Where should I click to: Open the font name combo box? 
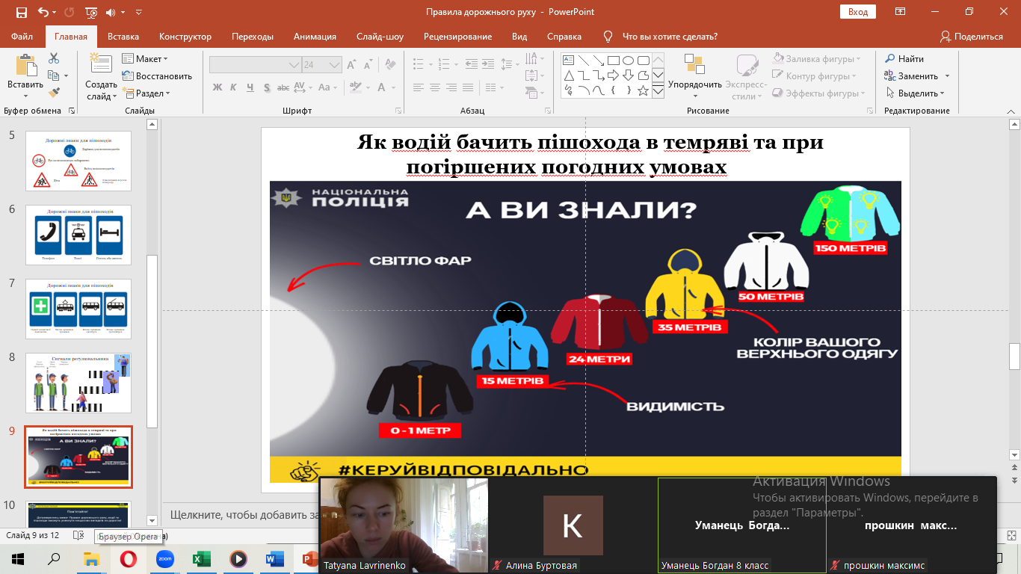click(x=255, y=65)
